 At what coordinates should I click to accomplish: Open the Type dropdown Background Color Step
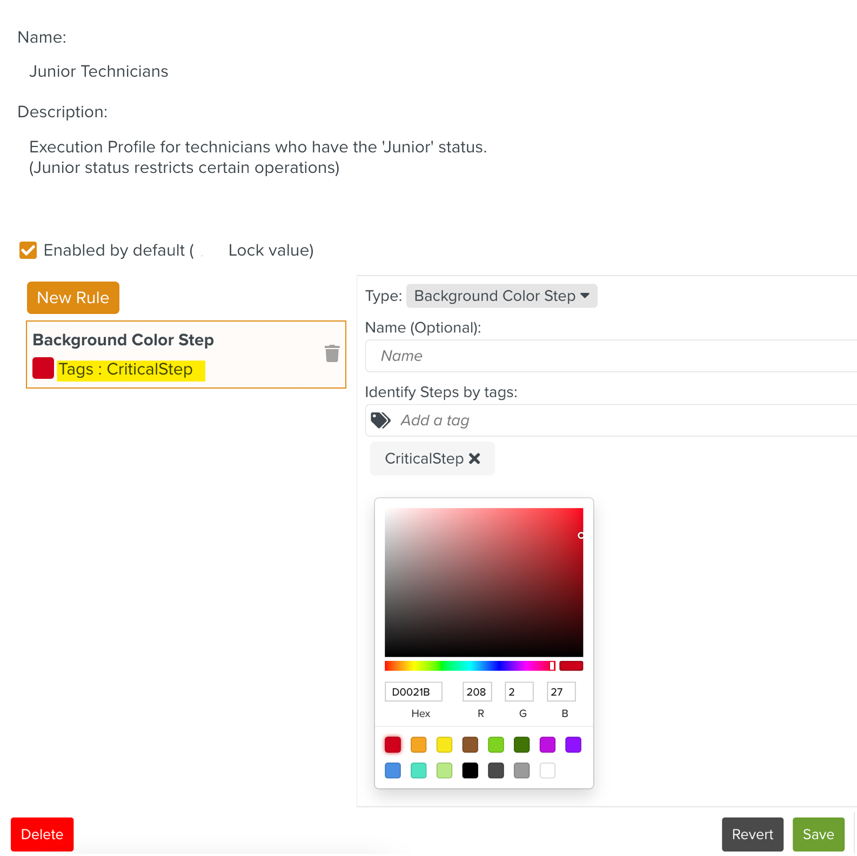[501, 296]
